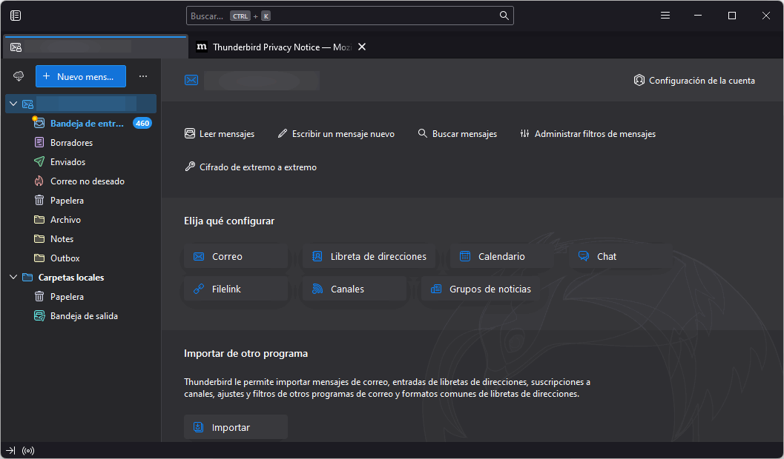Open the folder pane more options menu
The width and height of the screenshot is (784, 459).
click(x=143, y=76)
